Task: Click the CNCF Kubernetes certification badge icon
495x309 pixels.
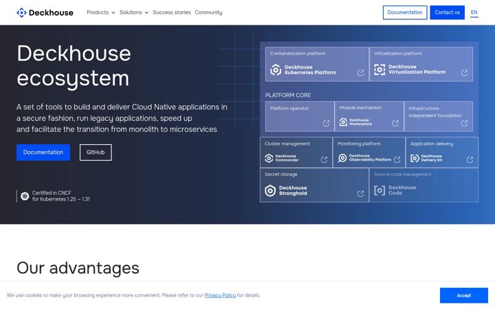Action: pos(25,196)
